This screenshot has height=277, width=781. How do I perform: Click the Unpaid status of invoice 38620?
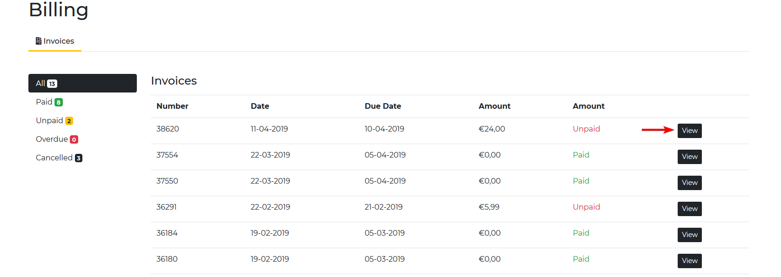(x=586, y=129)
